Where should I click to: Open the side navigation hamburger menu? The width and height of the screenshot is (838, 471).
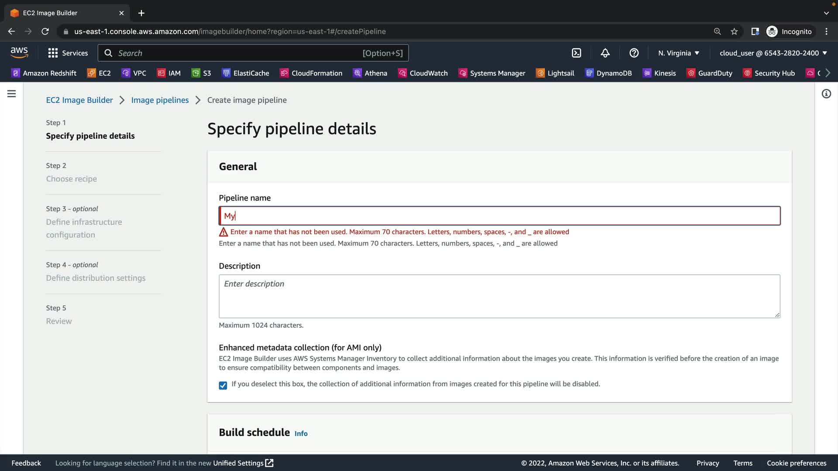(x=12, y=94)
